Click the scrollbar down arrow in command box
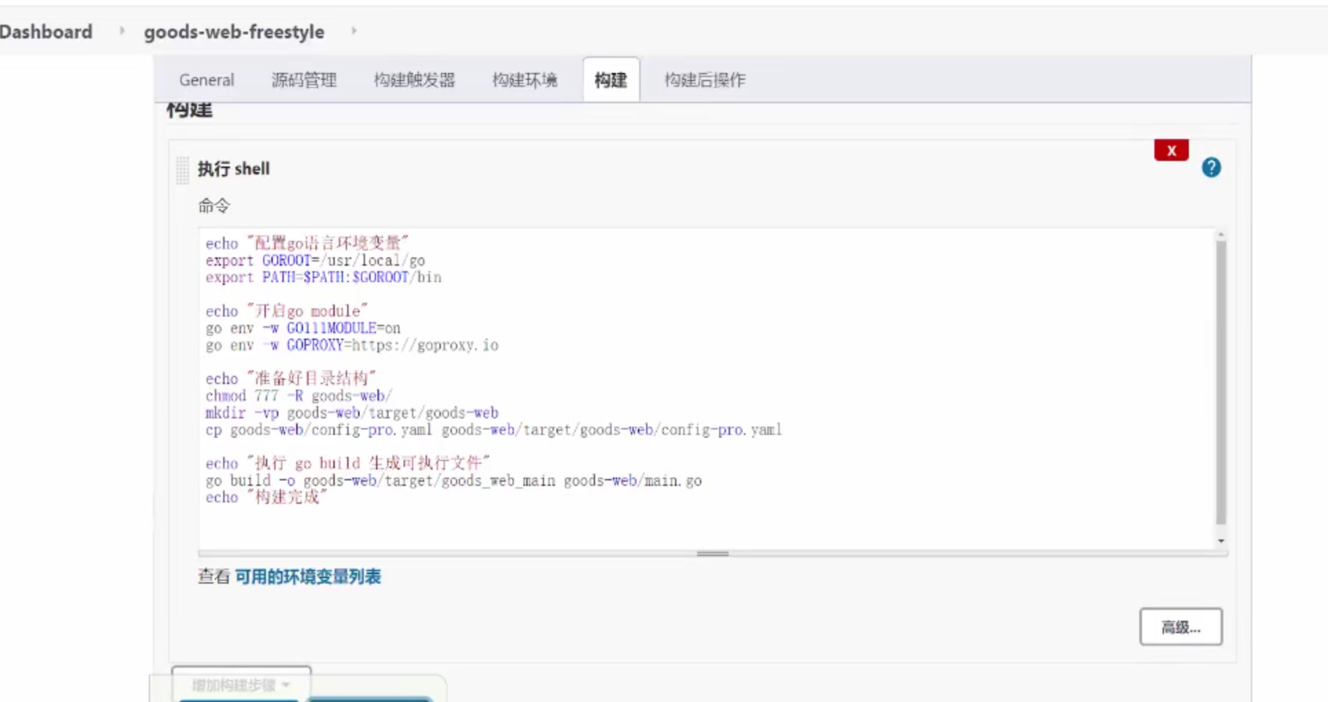This screenshot has width=1328, height=702. (x=1221, y=541)
